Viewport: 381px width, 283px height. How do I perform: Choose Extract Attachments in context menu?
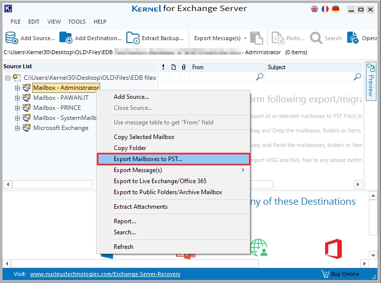tap(173, 207)
